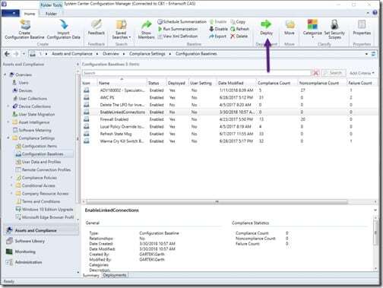This screenshot has width=383, height=288.
Task: Click the Search input field
Action: coord(196,73)
